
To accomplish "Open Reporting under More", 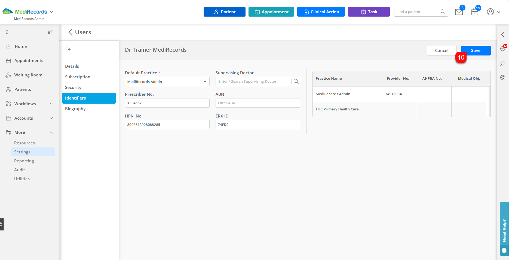I will point(24,161).
